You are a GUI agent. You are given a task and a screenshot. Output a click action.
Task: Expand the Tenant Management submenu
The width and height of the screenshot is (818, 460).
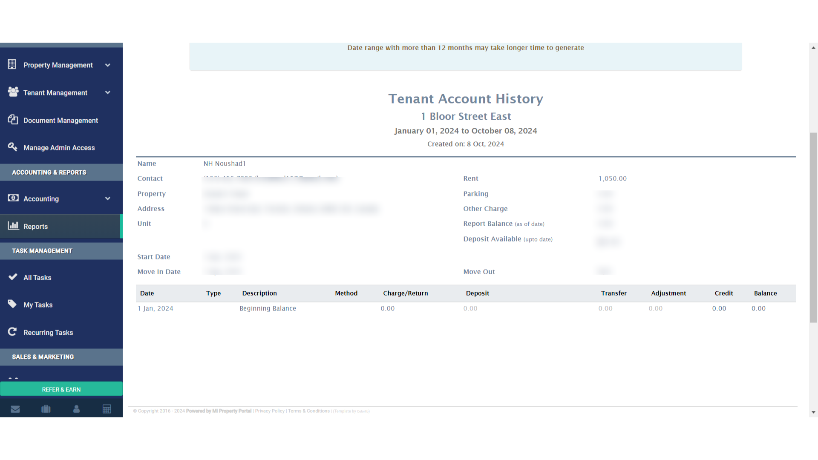point(108,92)
